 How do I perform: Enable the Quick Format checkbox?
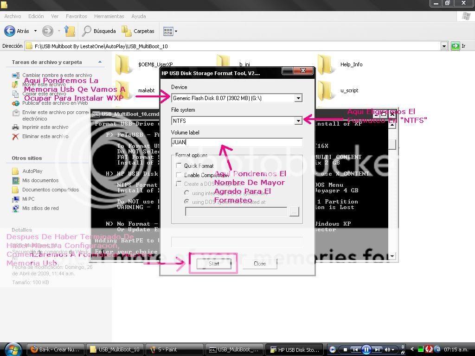tap(179, 165)
